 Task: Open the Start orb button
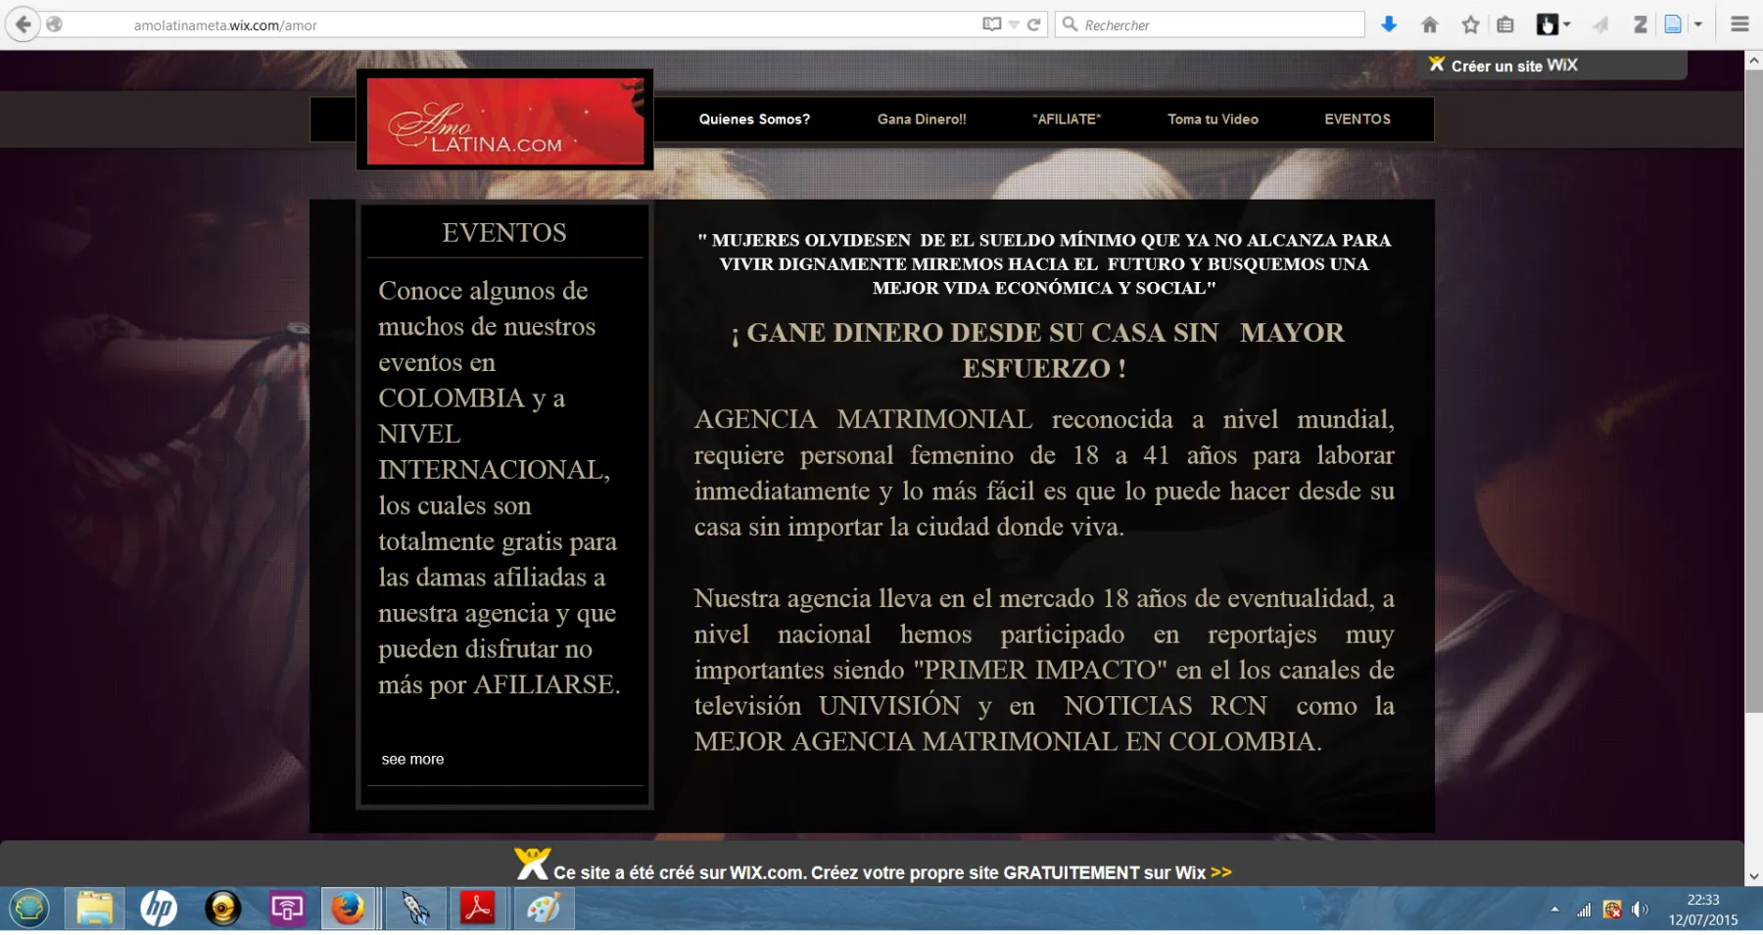[29, 909]
